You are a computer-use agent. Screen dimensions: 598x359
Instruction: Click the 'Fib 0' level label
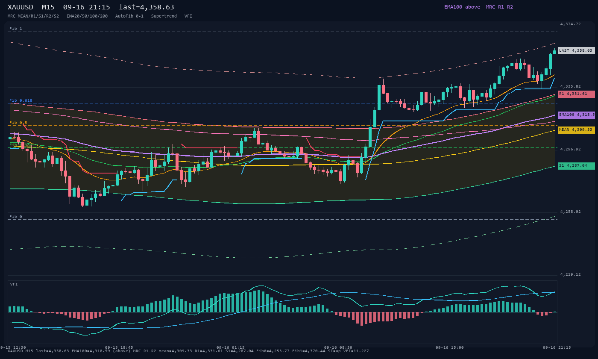(16, 217)
